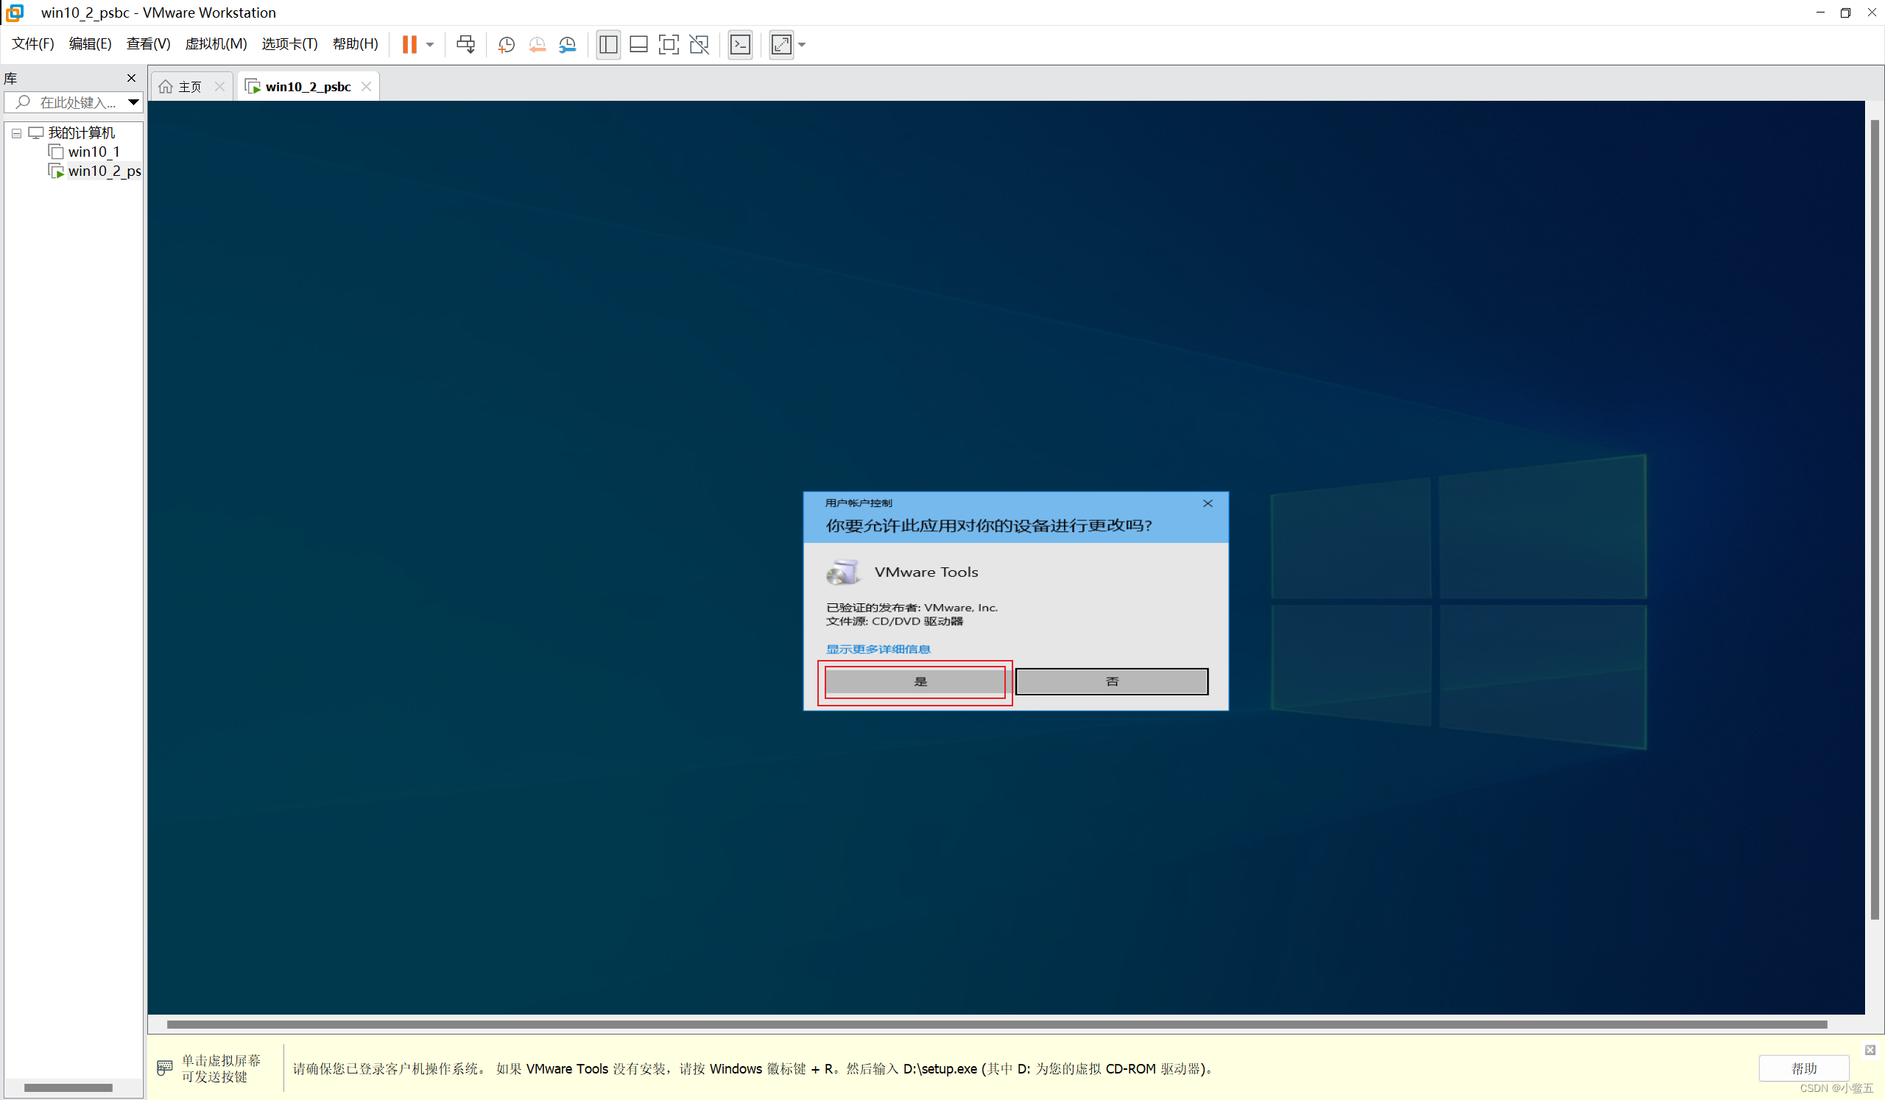Click the pause virtual machine icon
This screenshot has width=1885, height=1100.
(x=410, y=45)
